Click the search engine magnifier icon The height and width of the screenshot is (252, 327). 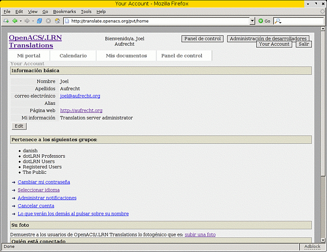point(278,21)
